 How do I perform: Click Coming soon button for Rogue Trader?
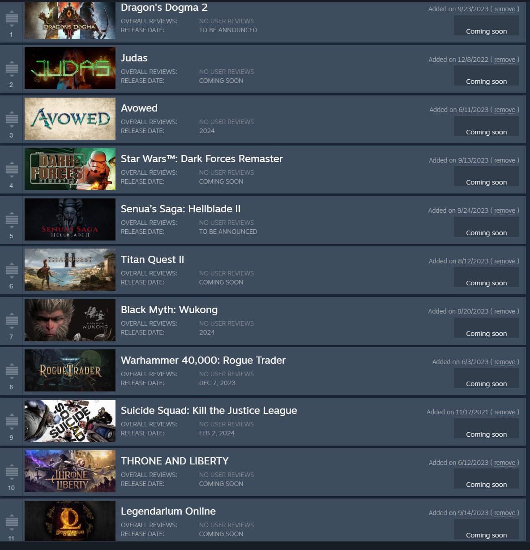pyautogui.click(x=487, y=378)
